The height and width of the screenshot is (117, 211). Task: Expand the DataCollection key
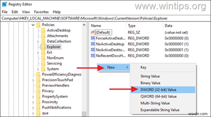38,42
